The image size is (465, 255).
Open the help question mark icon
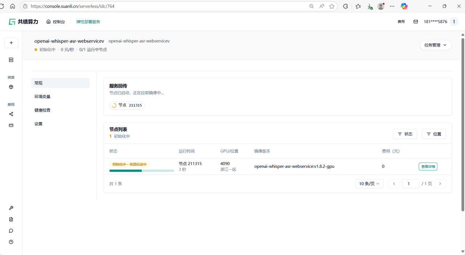point(11,242)
